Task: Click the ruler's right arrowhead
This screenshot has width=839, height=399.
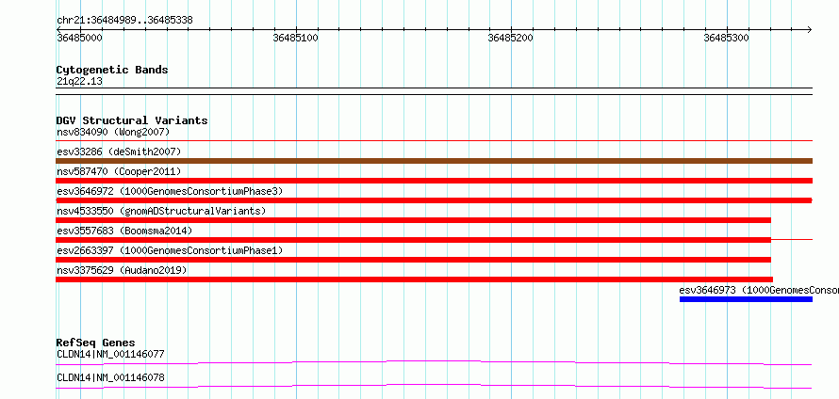Action: (x=809, y=29)
